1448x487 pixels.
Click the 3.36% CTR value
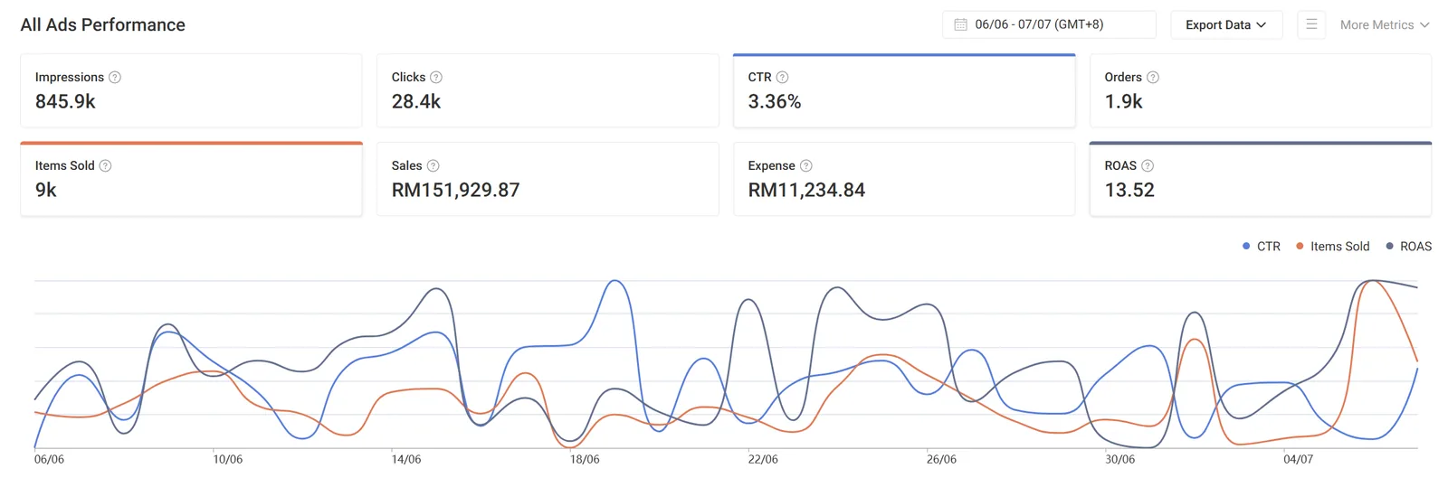pyautogui.click(x=775, y=102)
